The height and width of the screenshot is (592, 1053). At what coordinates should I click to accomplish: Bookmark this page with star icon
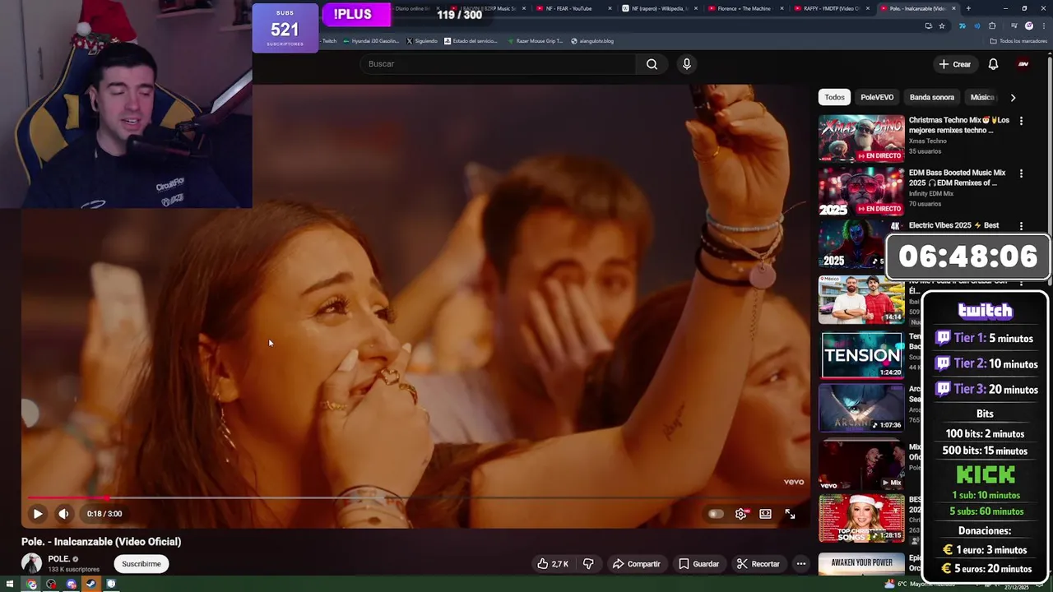click(942, 25)
